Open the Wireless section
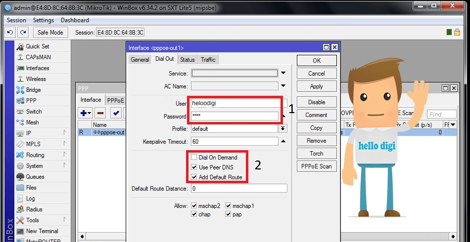The width and height of the screenshot is (470, 242). point(36,79)
